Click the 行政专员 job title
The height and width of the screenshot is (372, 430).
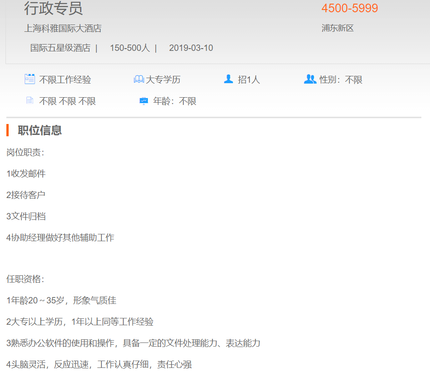(x=54, y=9)
